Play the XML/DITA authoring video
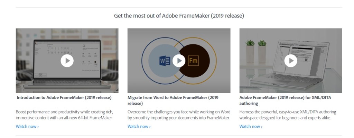Screen dimensions: 354x138 point(291,61)
